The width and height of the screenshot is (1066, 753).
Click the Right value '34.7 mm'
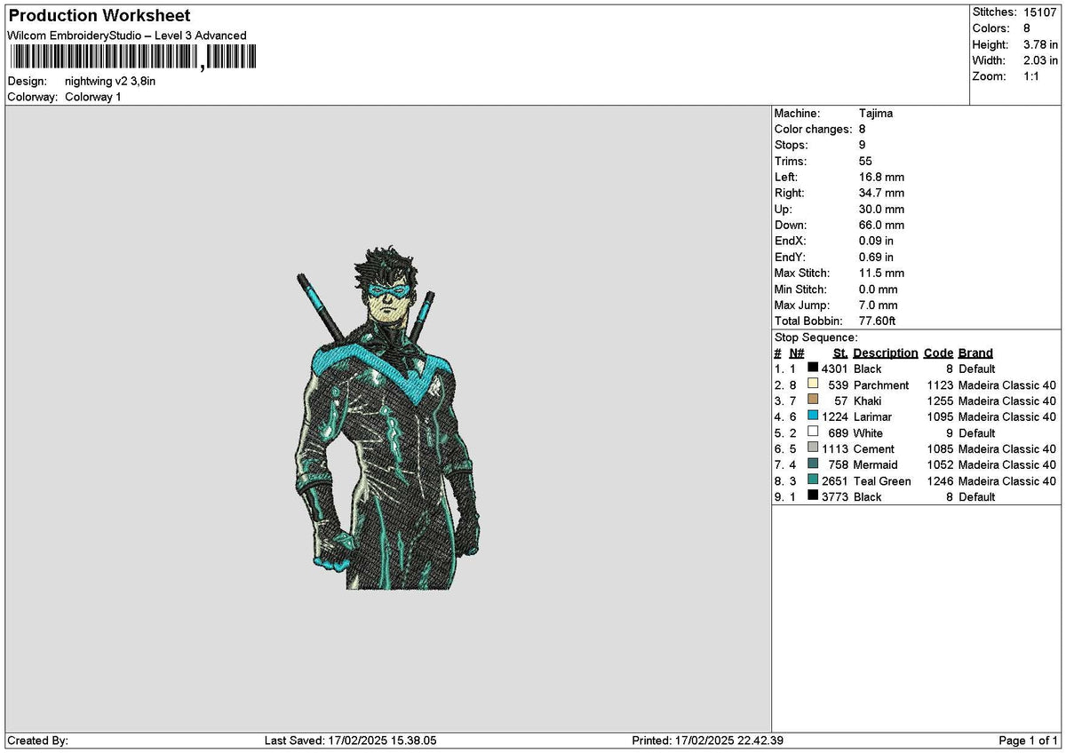(x=881, y=193)
